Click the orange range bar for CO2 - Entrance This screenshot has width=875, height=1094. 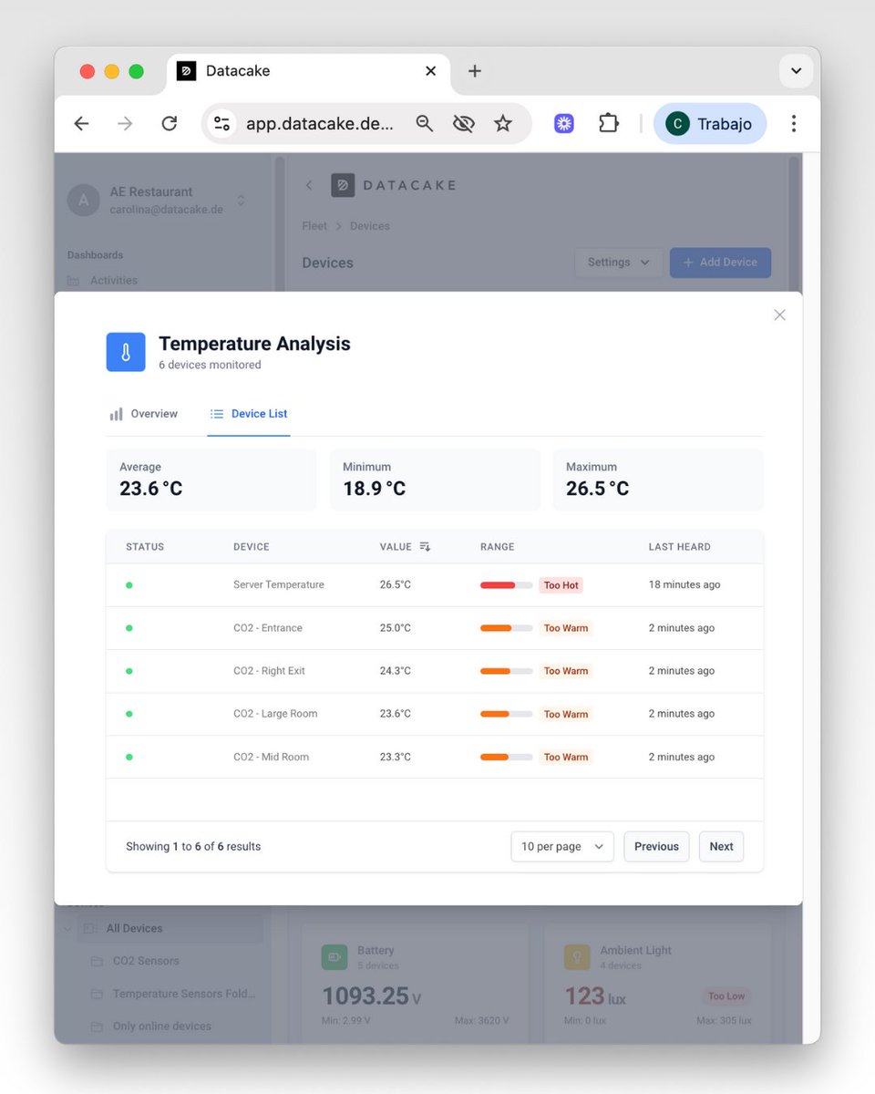(x=507, y=628)
